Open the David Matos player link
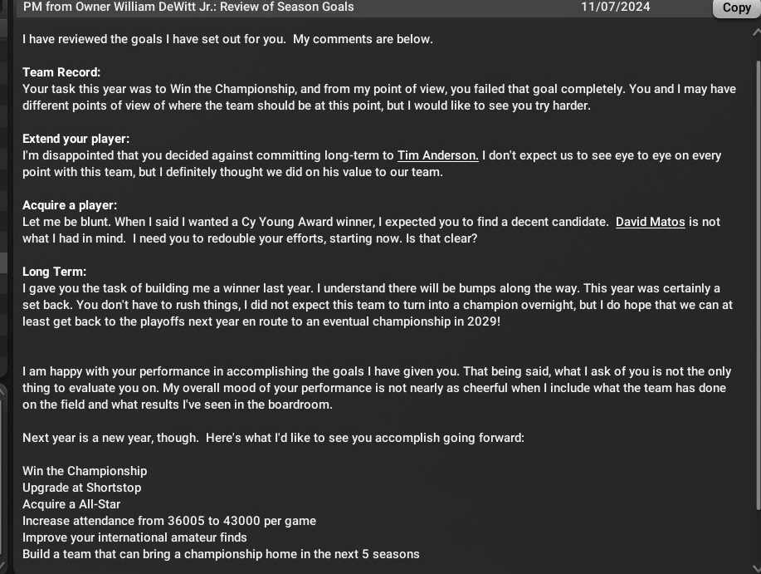The width and height of the screenshot is (761, 574). pos(650,222)
